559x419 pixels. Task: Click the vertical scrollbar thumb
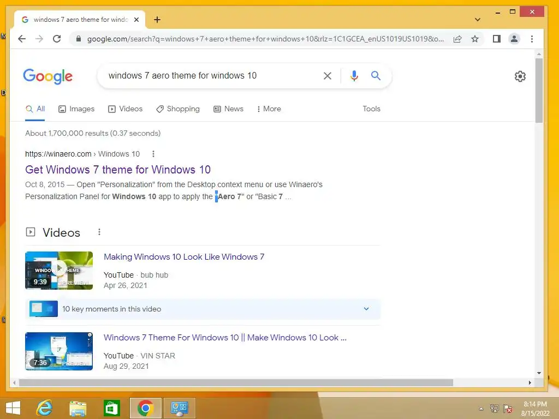tap(539, 91)
